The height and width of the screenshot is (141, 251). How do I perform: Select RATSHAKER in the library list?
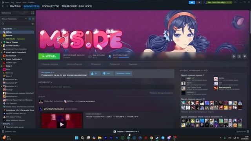pos(11,56)
